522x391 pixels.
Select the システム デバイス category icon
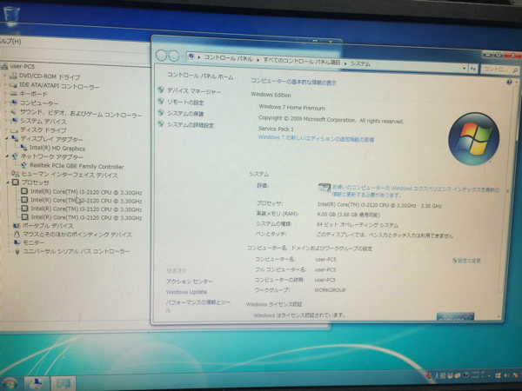point(14,121)
